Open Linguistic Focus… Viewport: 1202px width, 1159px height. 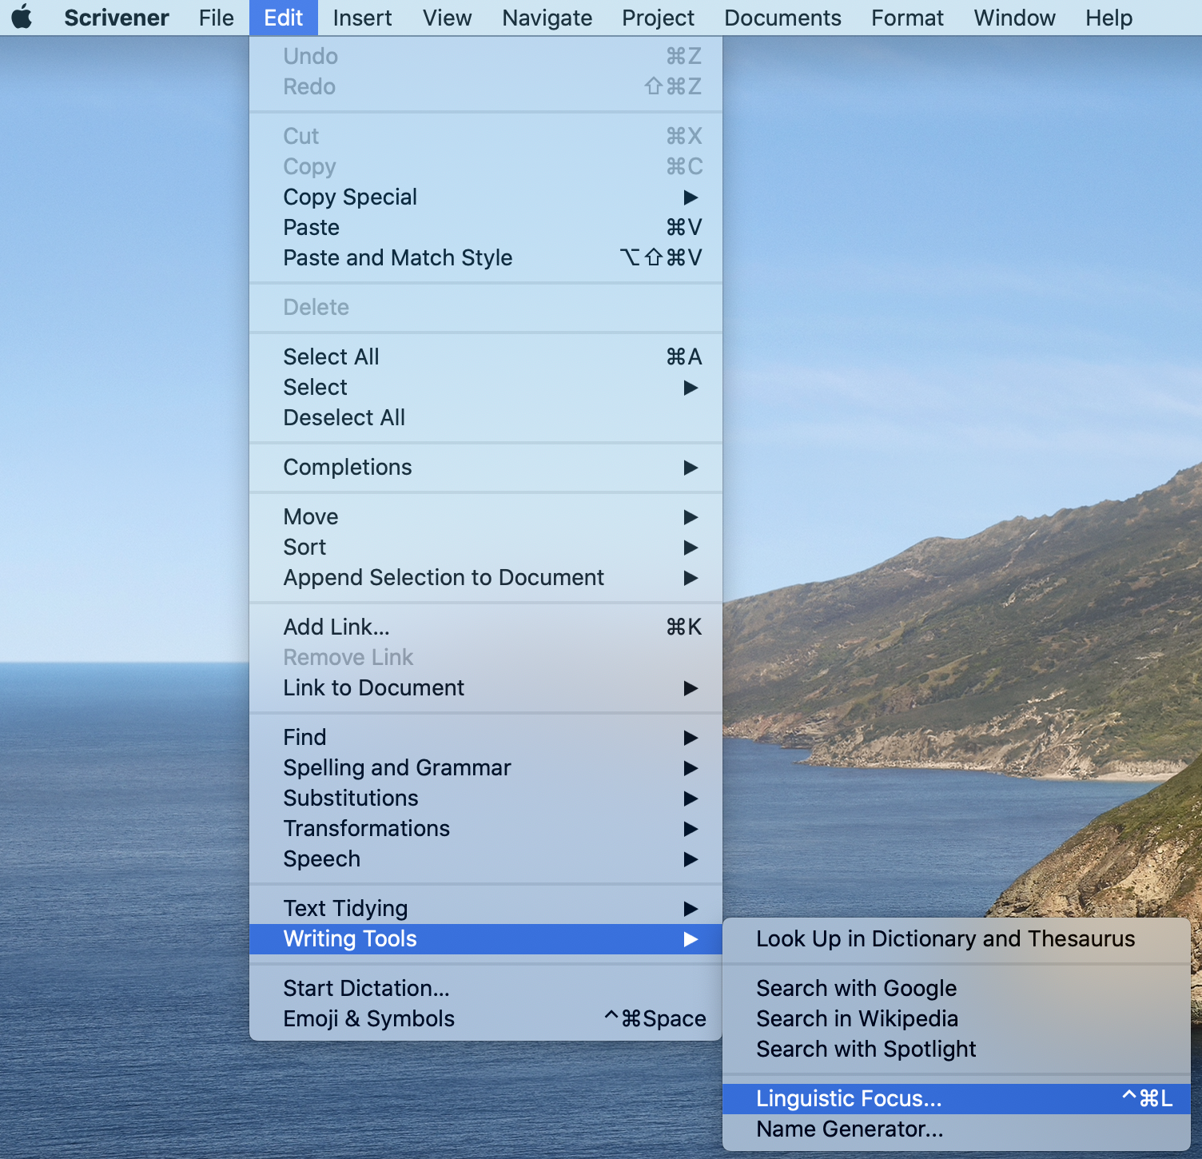[x=957, y=1099]
